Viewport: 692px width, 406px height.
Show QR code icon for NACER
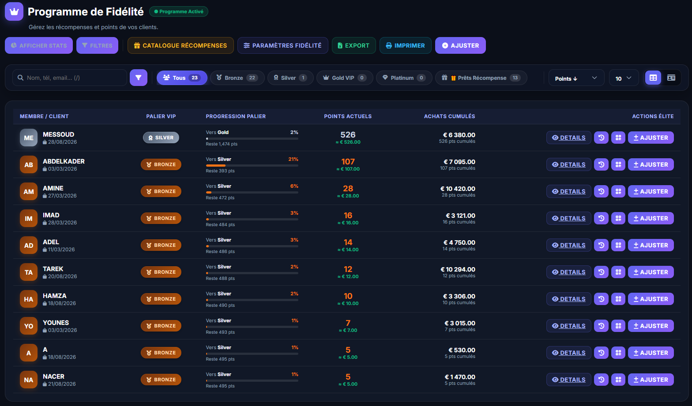point(618,380)
